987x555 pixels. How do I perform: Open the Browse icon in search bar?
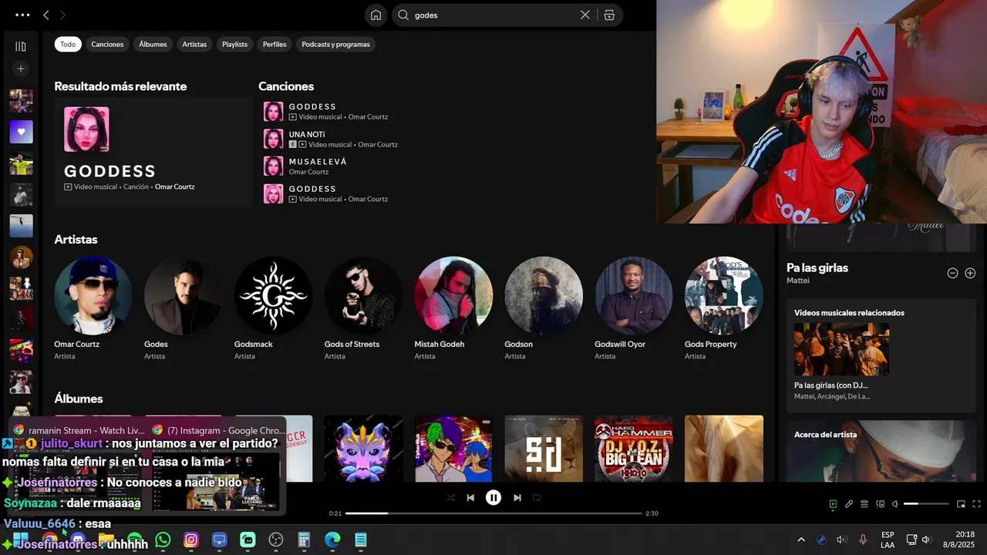[609, 15]
